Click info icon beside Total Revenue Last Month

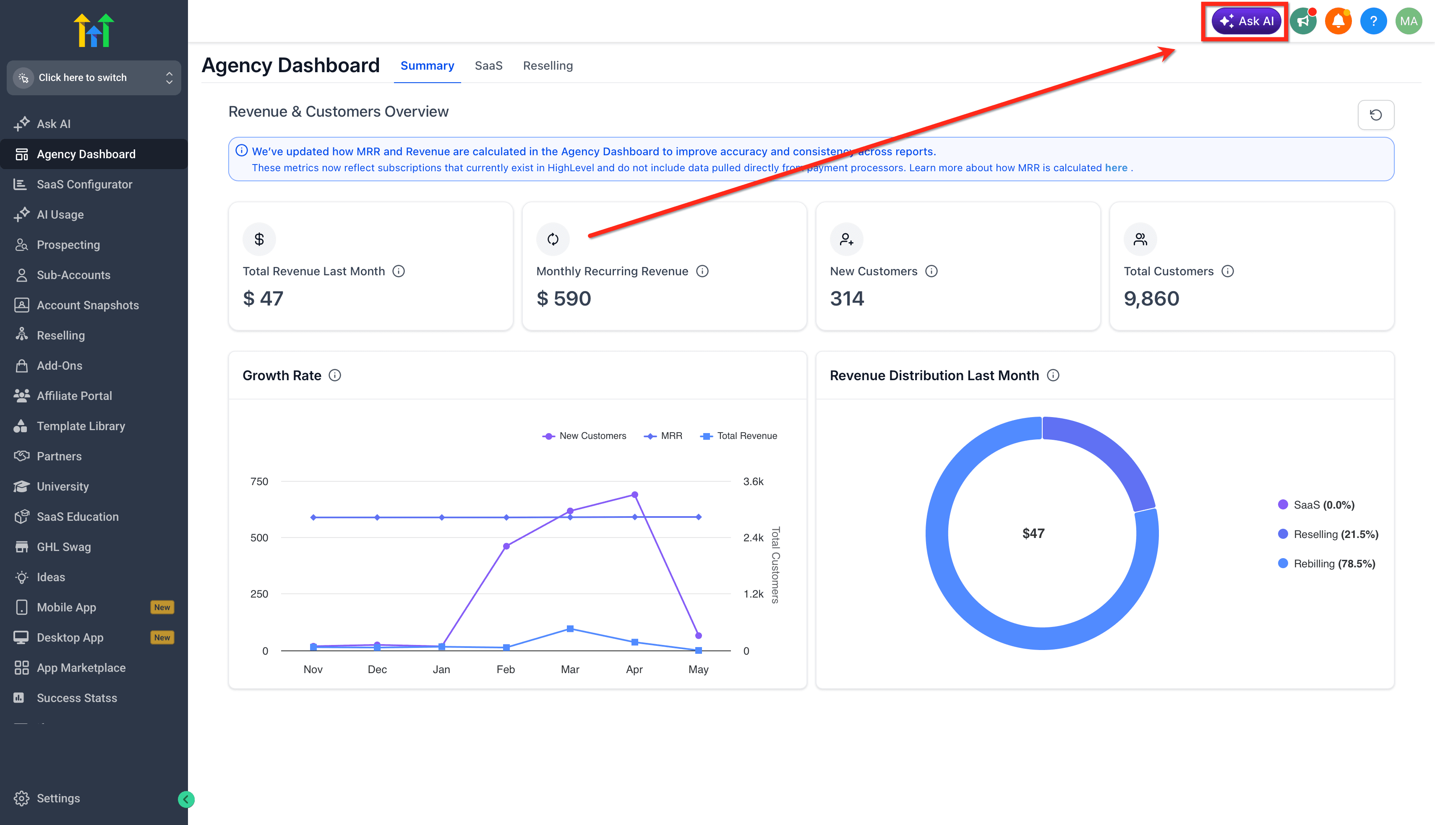click(399, 272)
